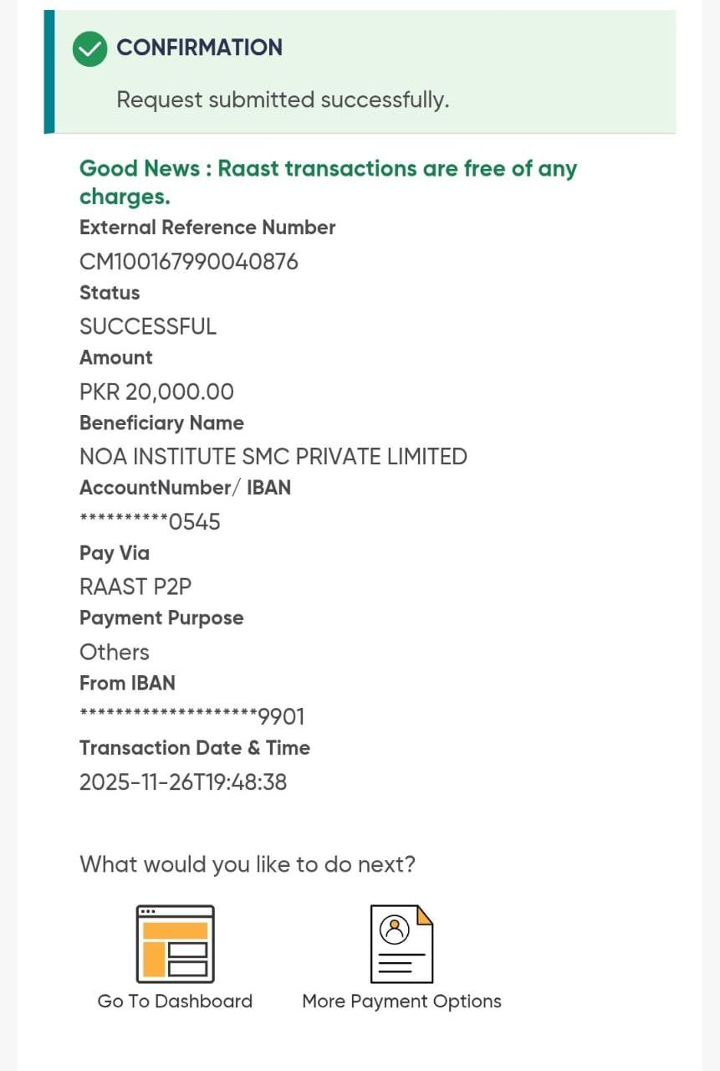Open the Go To Dashboard icon
Image resolution: width=720 pixels, height=1071 pixels.
[x=175, y=944]
